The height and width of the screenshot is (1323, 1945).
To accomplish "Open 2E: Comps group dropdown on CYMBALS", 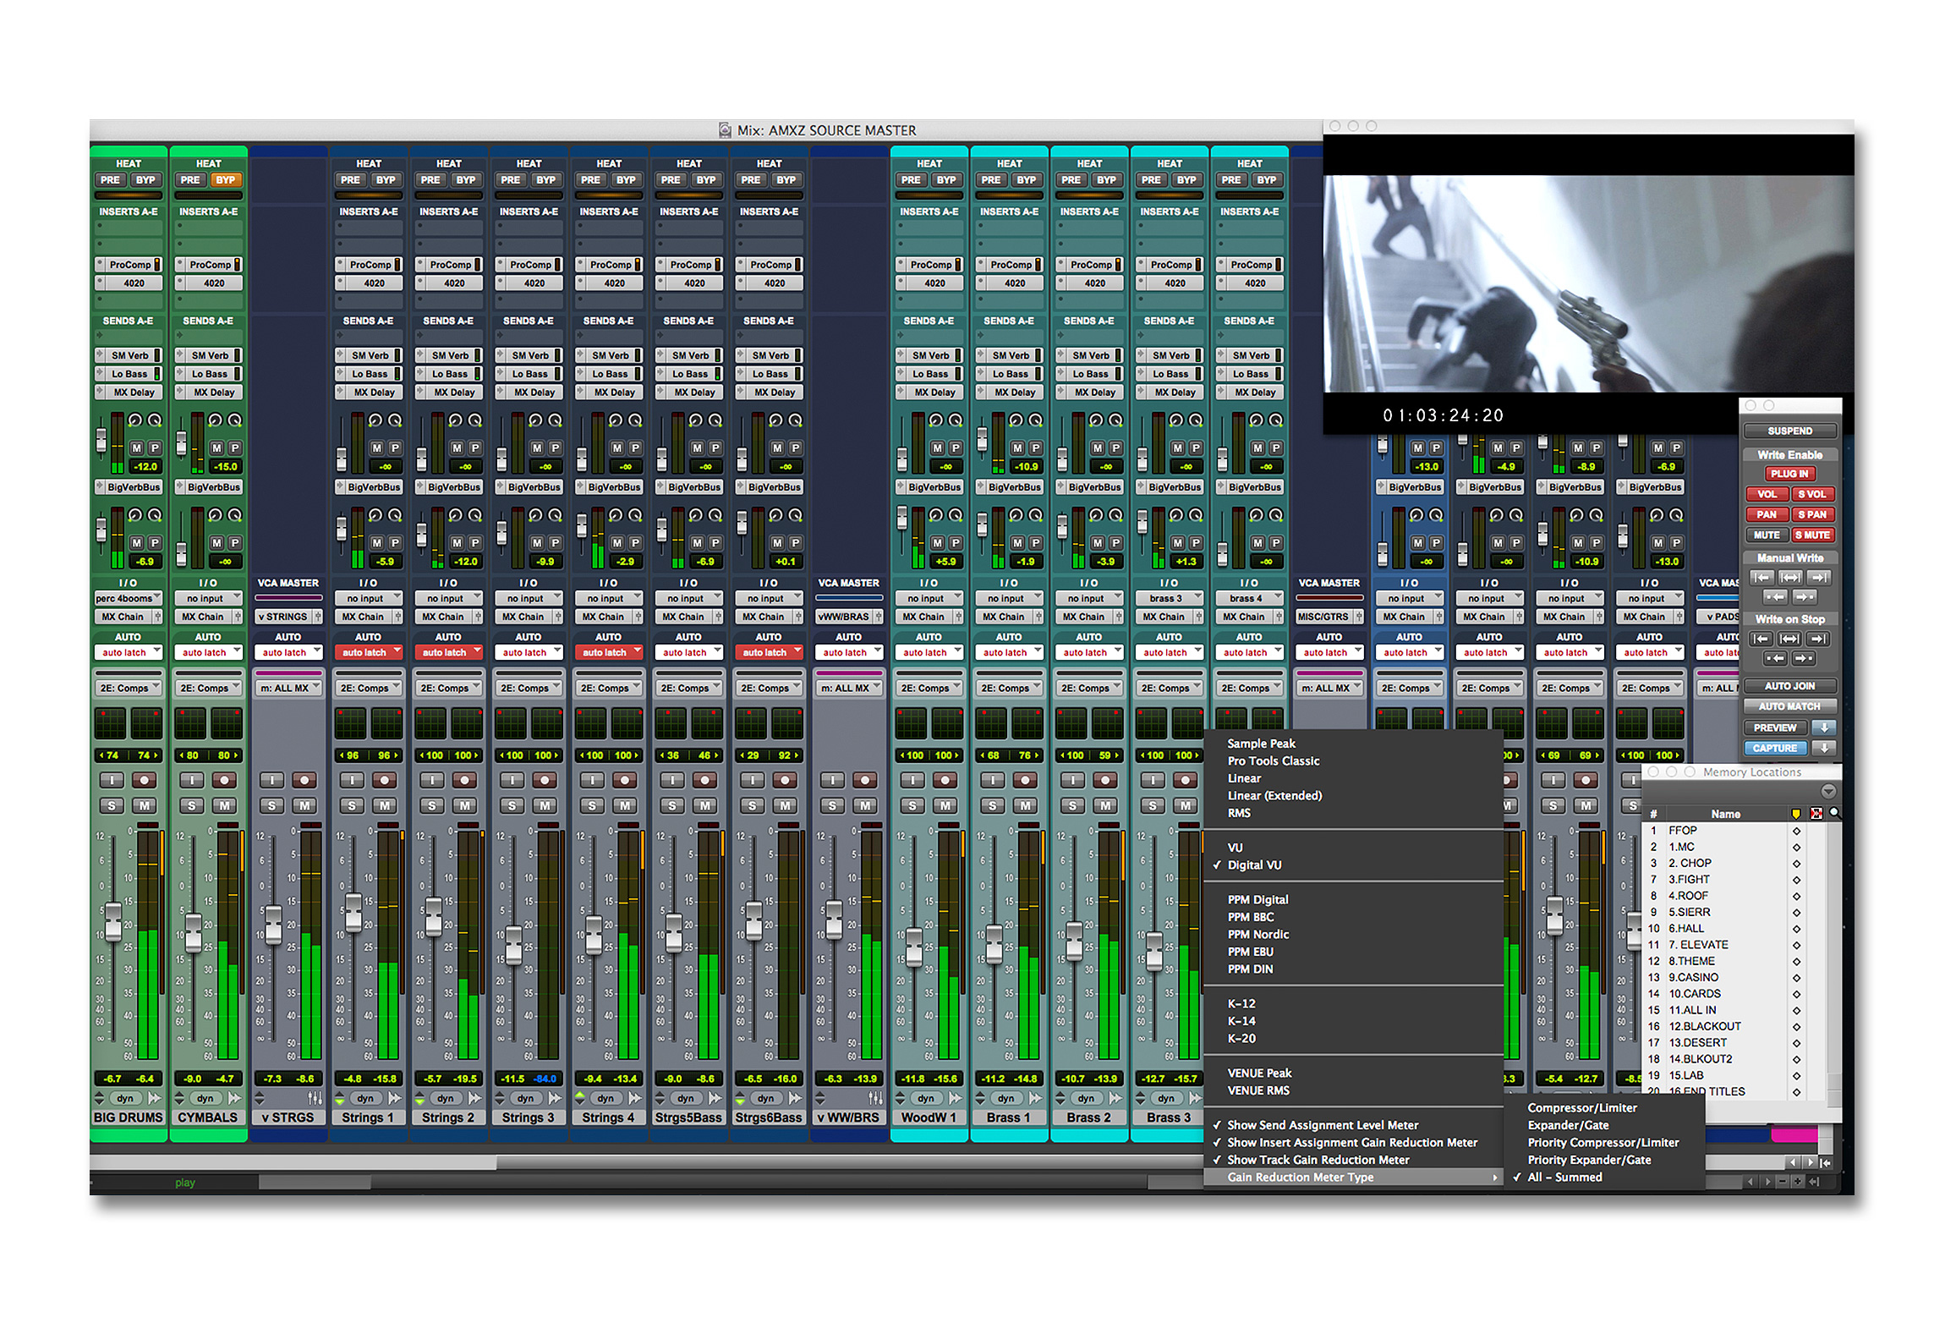I will tap(208, 688).
